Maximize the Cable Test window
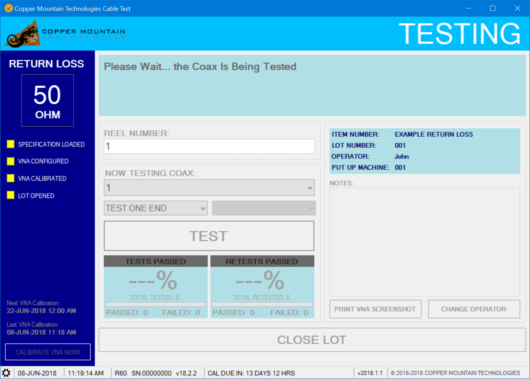This screenshot has height=379, width=530. point(493,8)
